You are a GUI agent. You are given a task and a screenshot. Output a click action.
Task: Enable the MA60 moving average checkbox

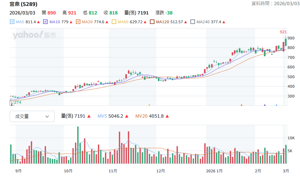[x=114, y=22]
